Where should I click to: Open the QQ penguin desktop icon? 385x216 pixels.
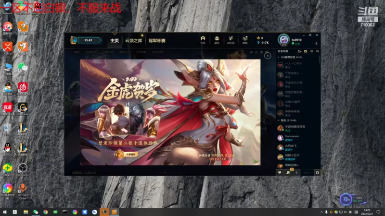[8, 149]
